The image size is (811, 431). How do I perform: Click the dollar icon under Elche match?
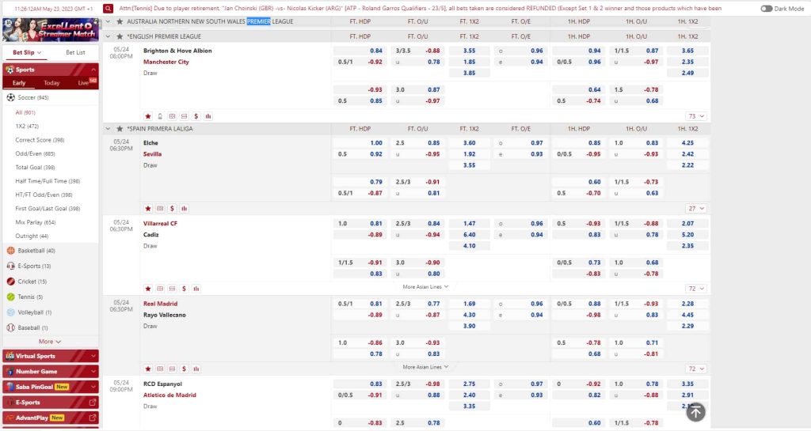point(172,209)
